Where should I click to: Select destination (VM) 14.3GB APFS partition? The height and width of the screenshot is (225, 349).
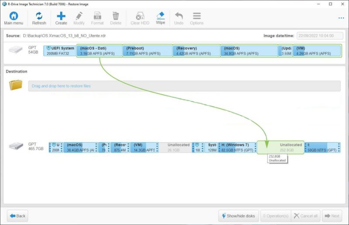coord(144,147)
